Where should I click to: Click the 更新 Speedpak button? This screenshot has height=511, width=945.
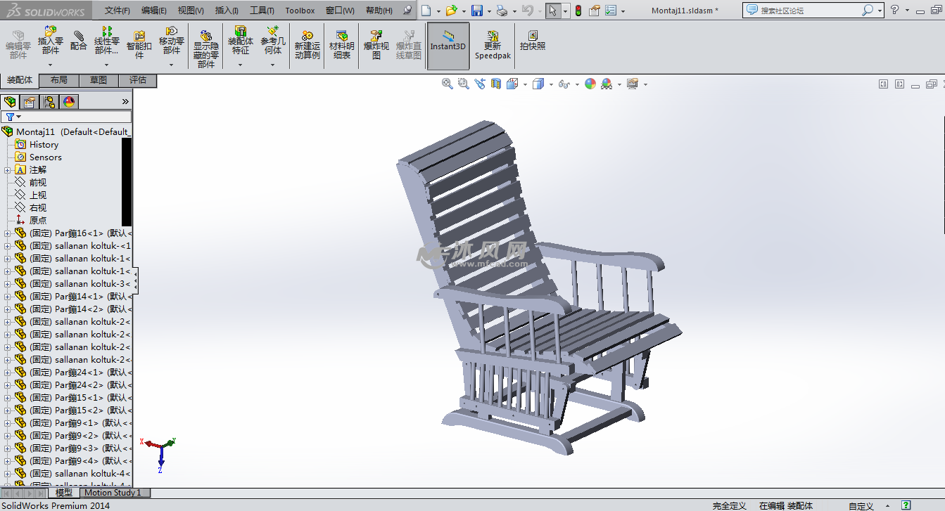pos(492,44)
